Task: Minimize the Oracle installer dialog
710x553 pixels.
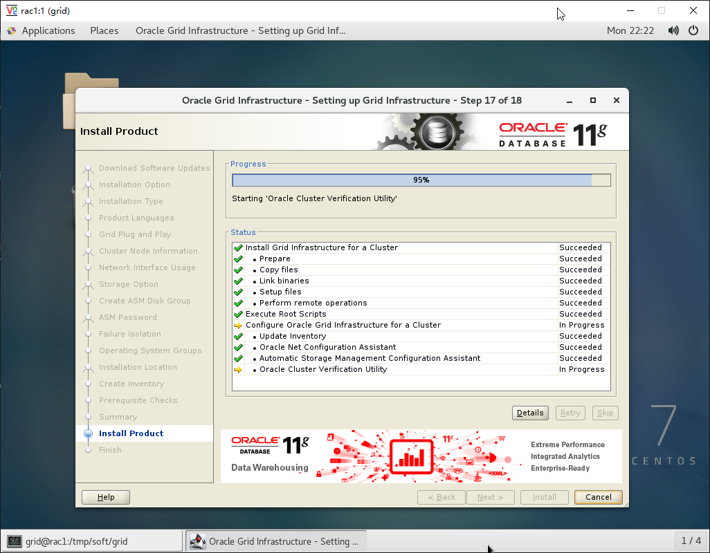Action: [x=570, y=100]
